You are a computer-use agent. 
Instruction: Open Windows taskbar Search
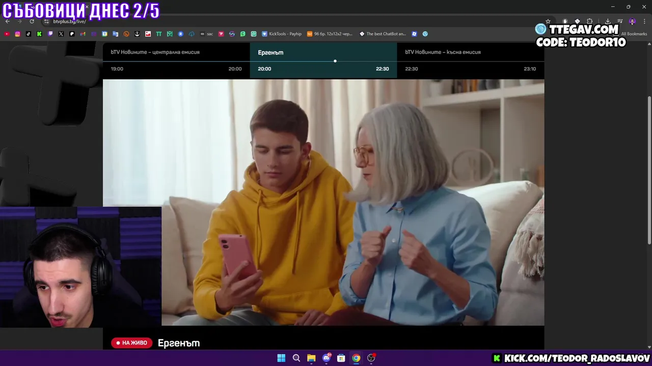296,358
